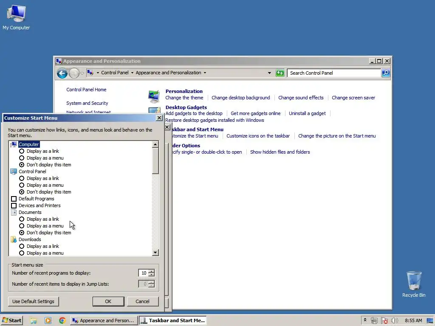Click the Computer icon in Start menu list
The width and height of the screenshot is (435, 326).
click(14, 144)
